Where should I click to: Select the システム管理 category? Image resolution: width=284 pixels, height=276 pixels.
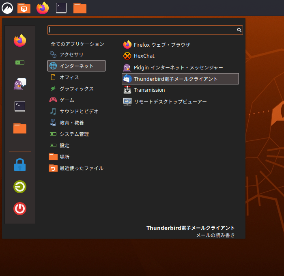point(76,134)
